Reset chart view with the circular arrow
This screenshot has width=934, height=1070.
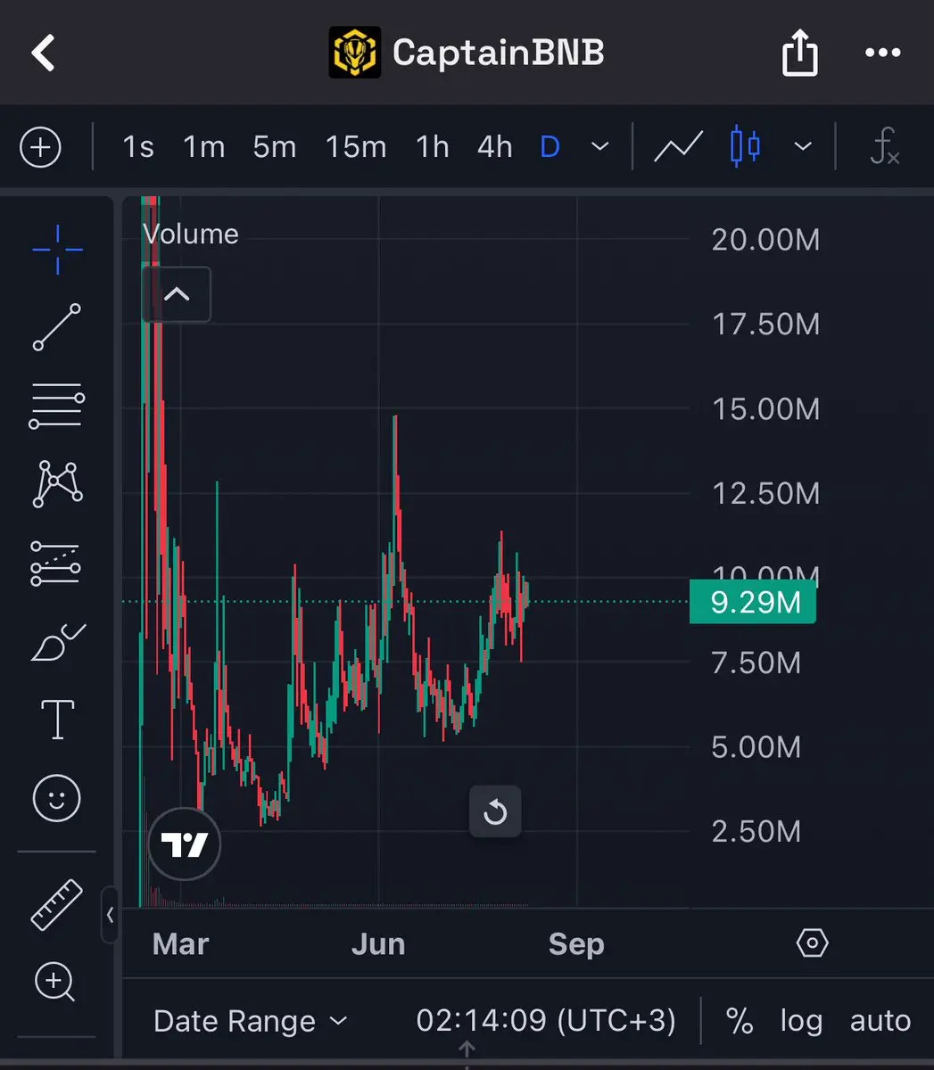495,812
